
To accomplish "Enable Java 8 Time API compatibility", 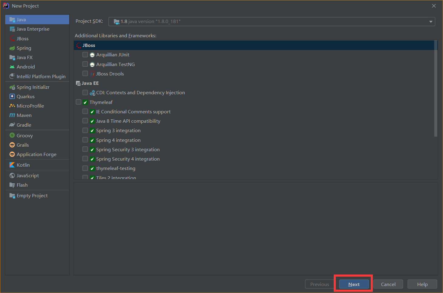I will (85, 121).
